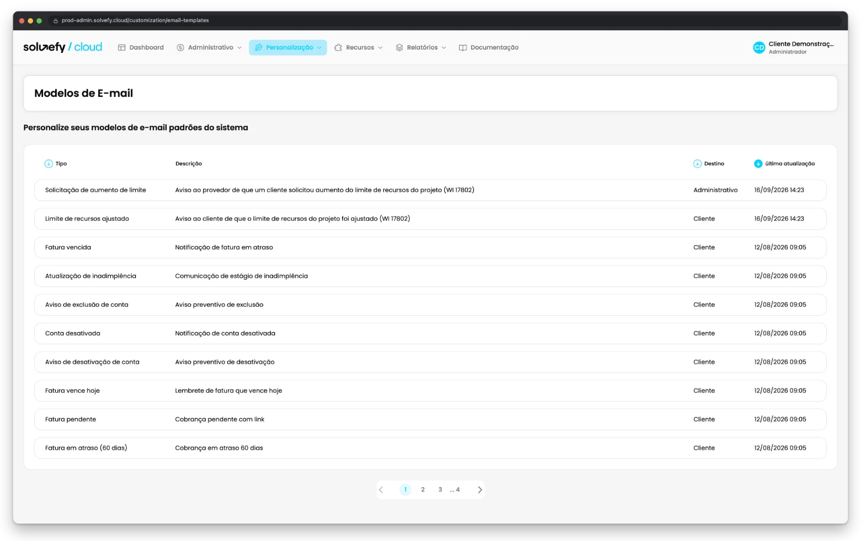Go to the next page arrow
The width and height of the screenshot is (861, 541).
(x=480, y=490)
